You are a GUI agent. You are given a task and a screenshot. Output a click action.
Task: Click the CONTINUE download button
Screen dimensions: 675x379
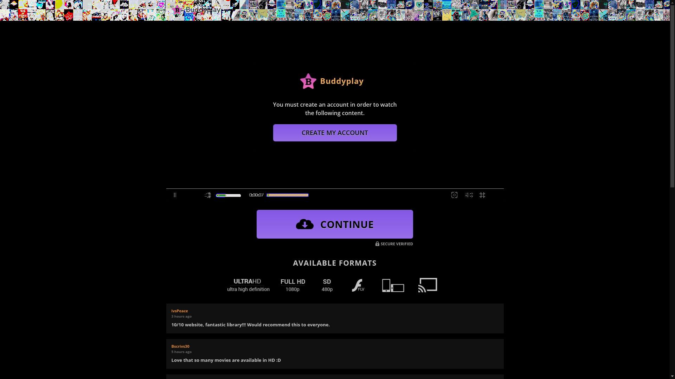tap(335, 224)
